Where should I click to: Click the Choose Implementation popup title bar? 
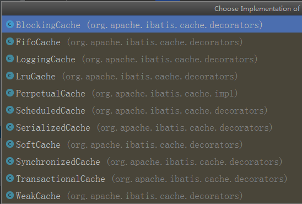152,8
